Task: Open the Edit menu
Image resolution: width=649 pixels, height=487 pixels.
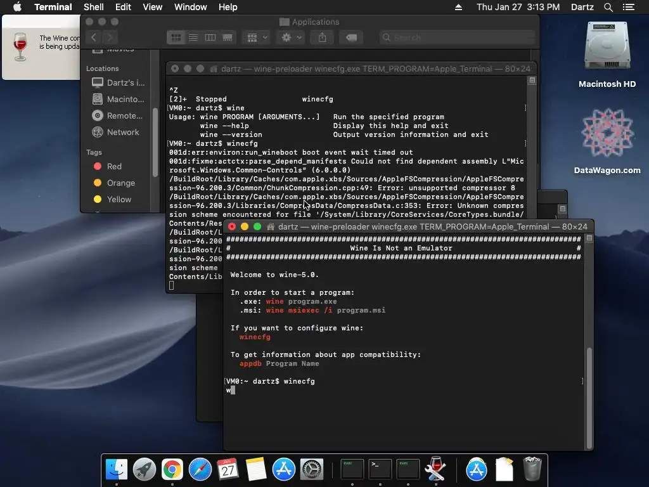Action: (123, 7)
